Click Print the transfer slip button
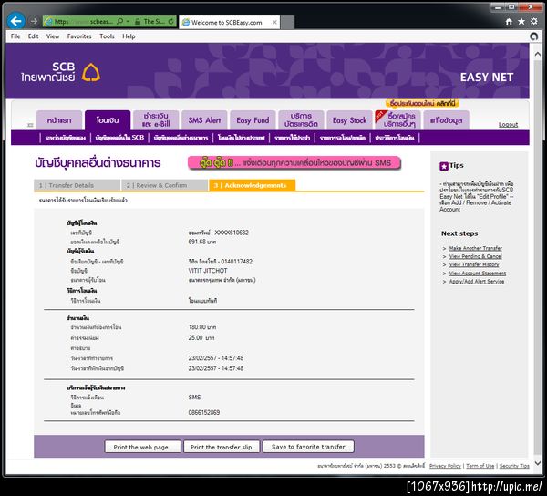The image size is (547, 496). pos(222,447)
